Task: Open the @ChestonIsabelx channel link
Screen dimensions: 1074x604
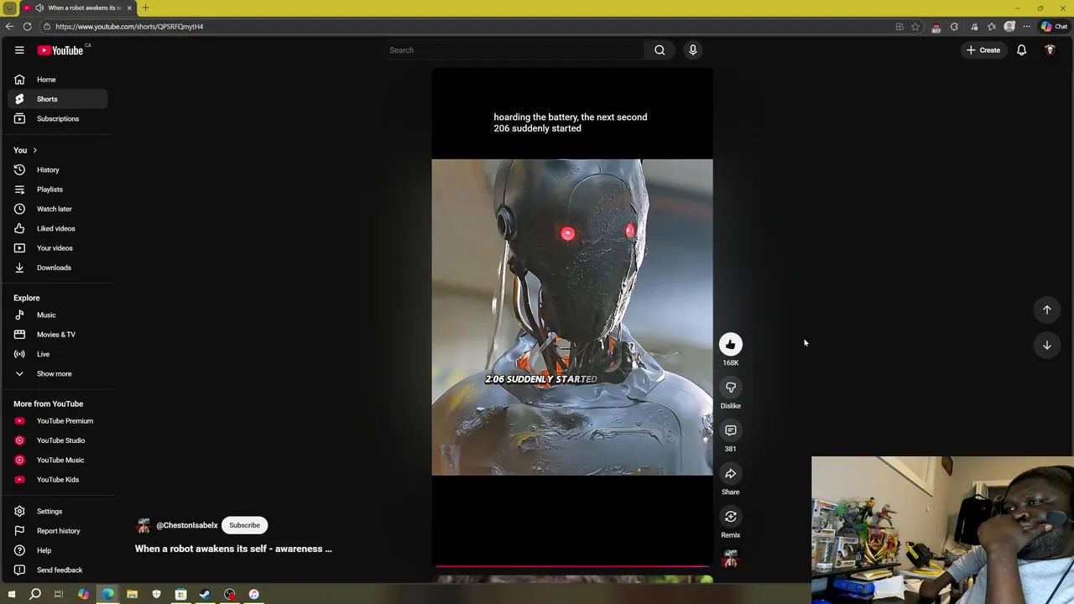Action: coord(187,525)
